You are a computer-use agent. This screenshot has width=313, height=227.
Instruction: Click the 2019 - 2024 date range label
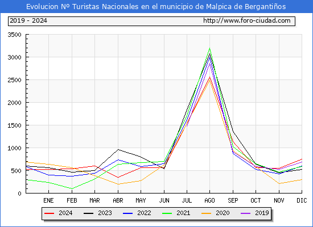(x=28, y=20)
